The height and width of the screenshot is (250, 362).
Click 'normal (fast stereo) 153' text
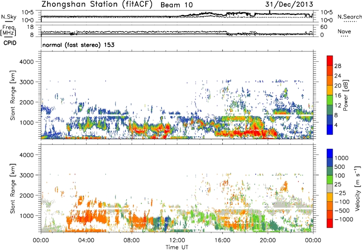point(78,45)
